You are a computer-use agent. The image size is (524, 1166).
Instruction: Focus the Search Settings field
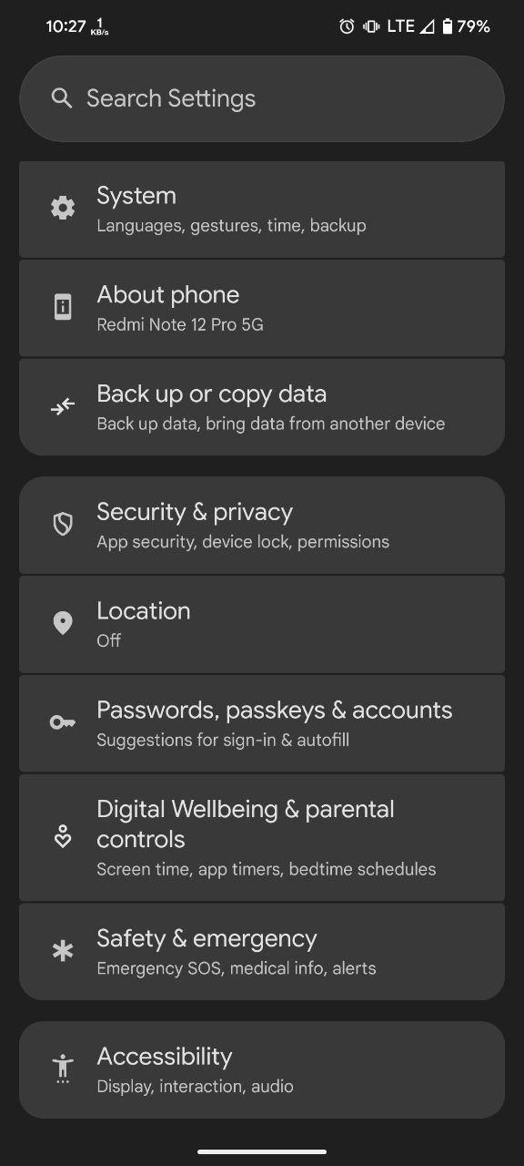click(262, 98)
